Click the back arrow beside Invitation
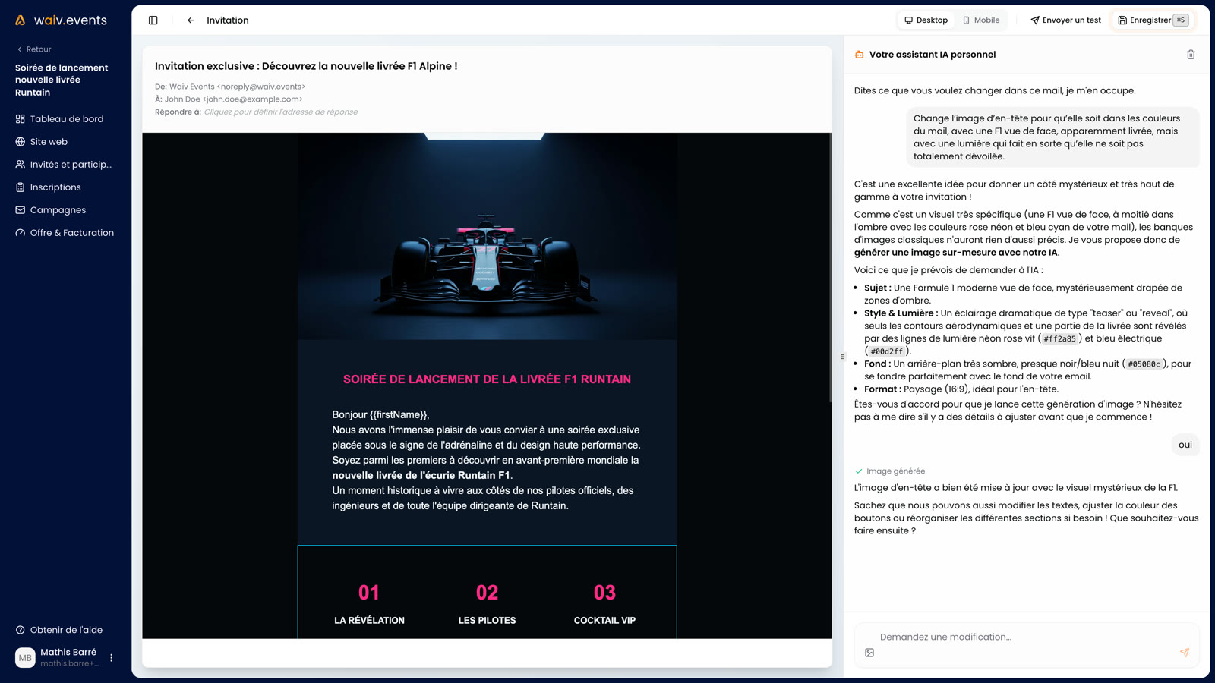The image size is (1215, 683). [x=191, y=20]
